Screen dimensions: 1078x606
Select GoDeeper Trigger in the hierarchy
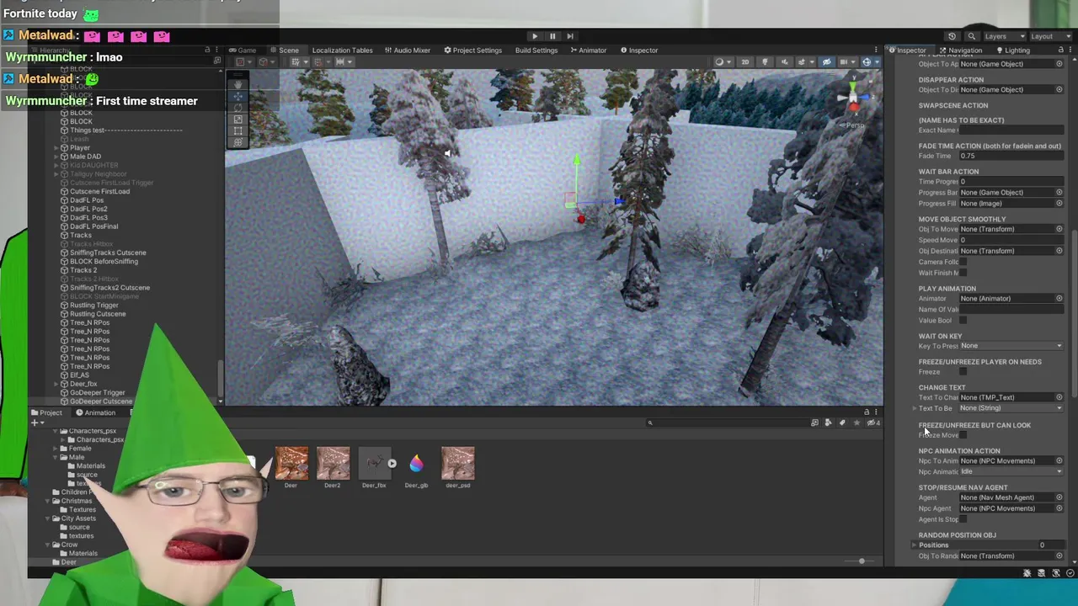click(x=97, y=392)
